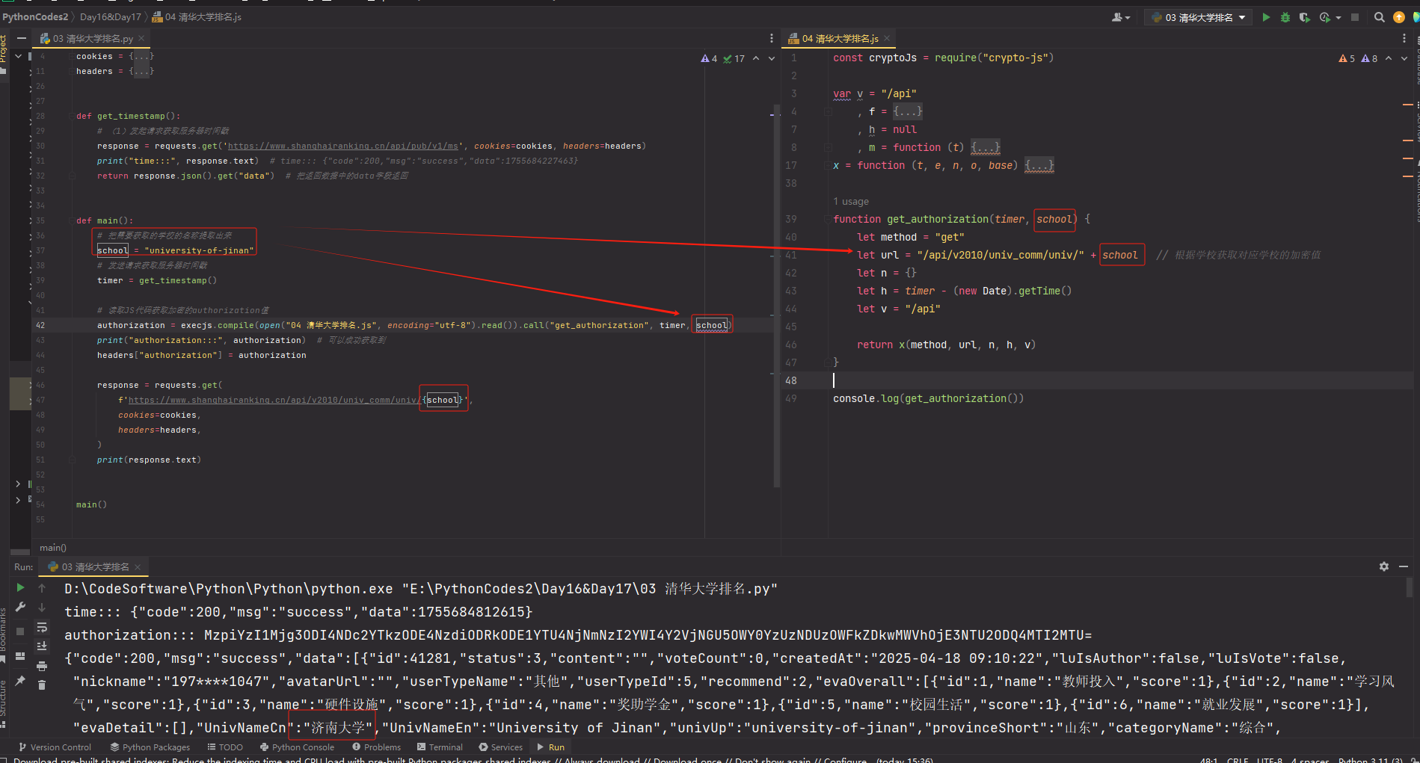Collapse the get_timestamp function fold marker
This screenshot has width=1420, height=763.
(x=72, y=116)
